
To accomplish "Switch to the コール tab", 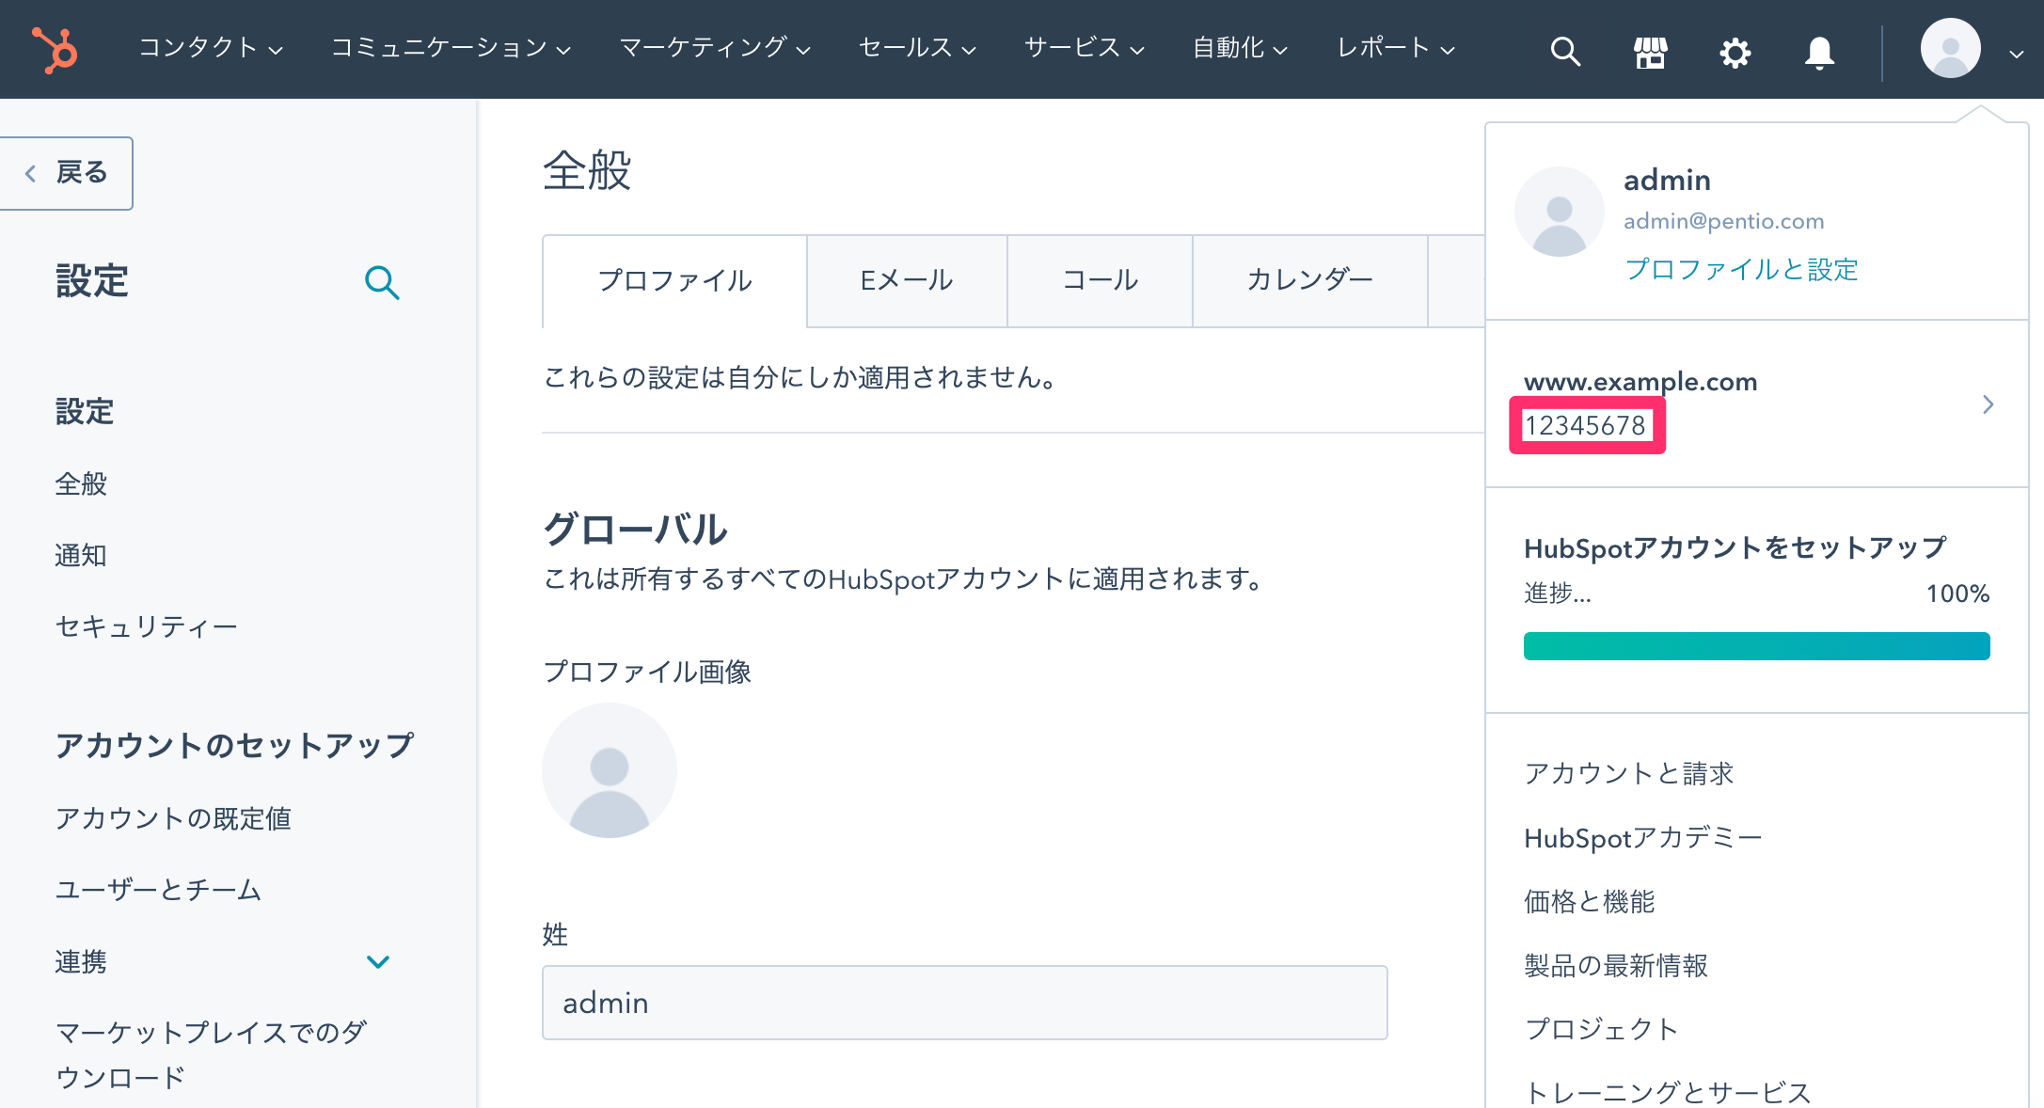I will pos(1100,280).
